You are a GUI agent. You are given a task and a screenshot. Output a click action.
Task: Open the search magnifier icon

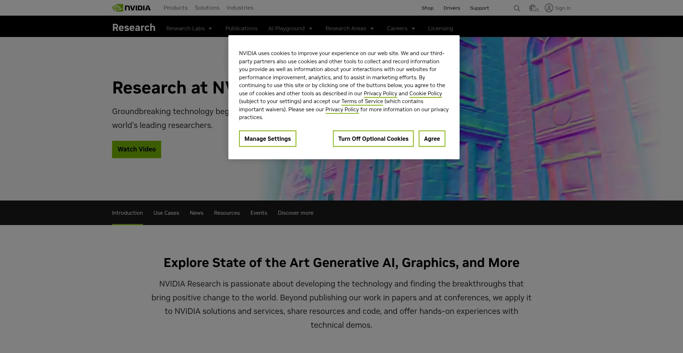[x=517, y=8]
